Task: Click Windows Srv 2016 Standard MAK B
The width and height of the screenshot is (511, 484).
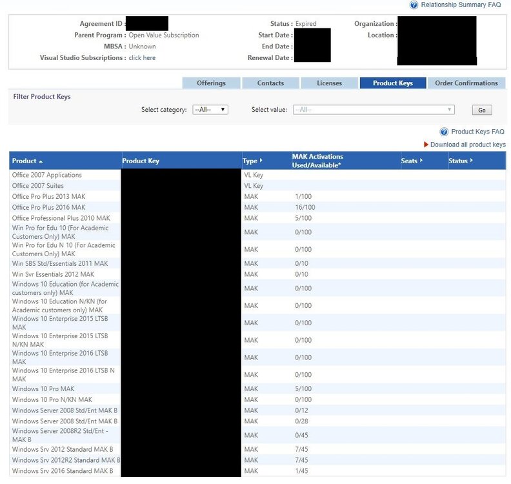Action: click(x=63, y=470)
